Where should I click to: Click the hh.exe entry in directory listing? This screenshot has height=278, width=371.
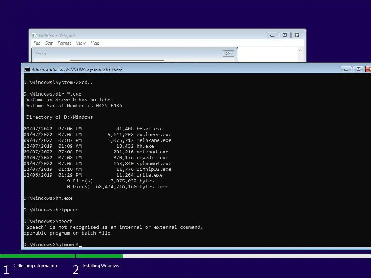tap(145, 146)
